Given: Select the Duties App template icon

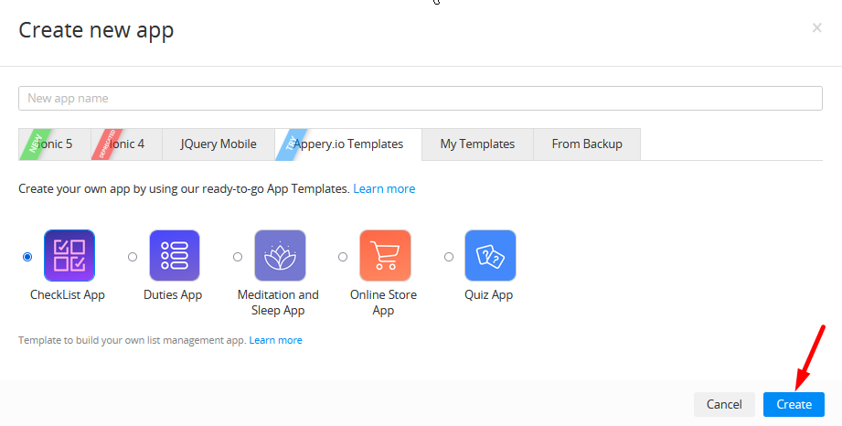Looking at the screenshot, I should click(x=175, y=256).
